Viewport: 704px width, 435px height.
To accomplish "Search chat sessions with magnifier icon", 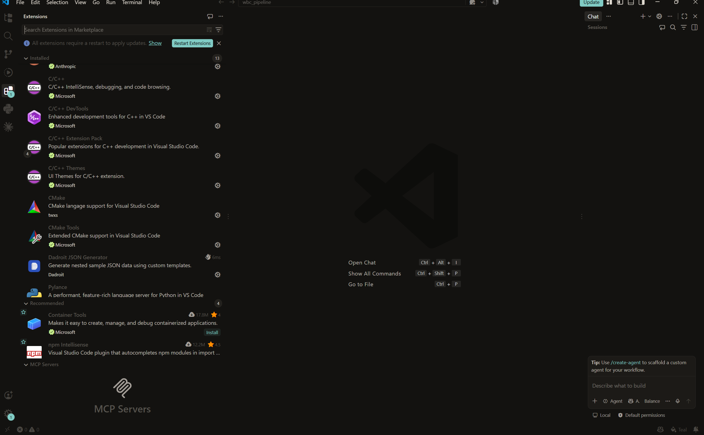I will pos(673,27).
